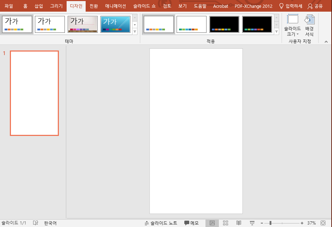Collapse the ribbon with the chevron
Image resolution: width=332 pixels, height=227 pixels.
326,42
